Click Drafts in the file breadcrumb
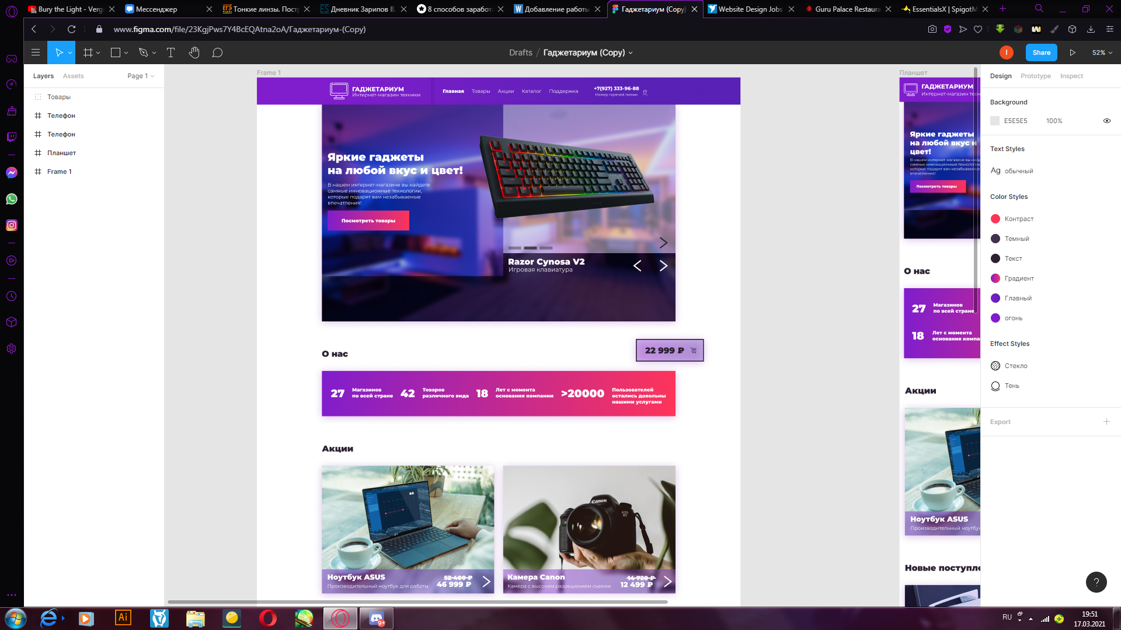The width and height of the screenshot is (1121, 630). tap(520, 52)
